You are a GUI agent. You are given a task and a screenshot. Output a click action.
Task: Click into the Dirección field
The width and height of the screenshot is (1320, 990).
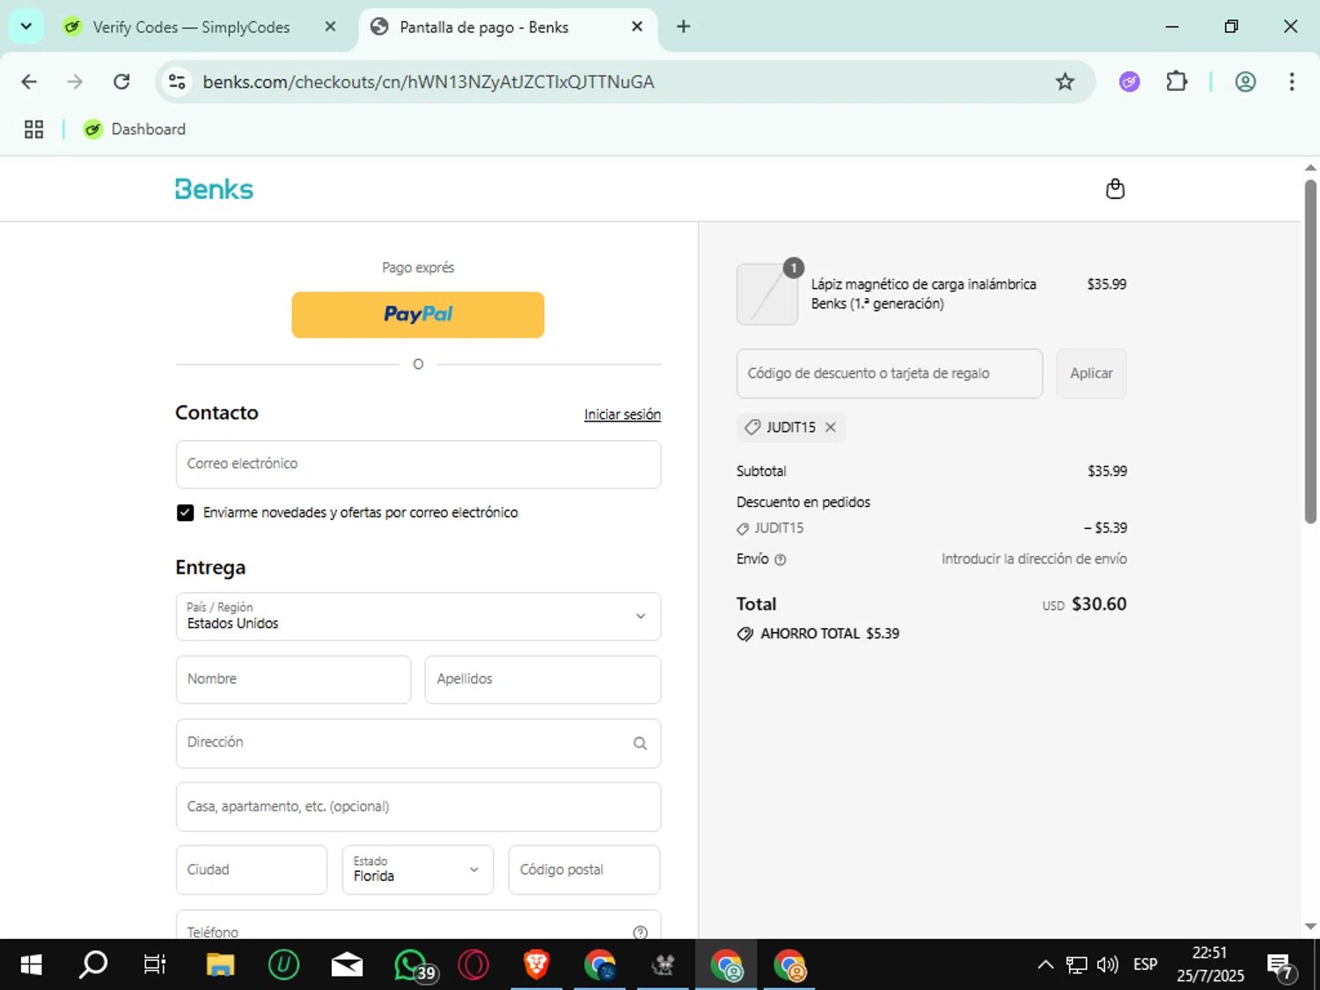click(x=418, y=743)
